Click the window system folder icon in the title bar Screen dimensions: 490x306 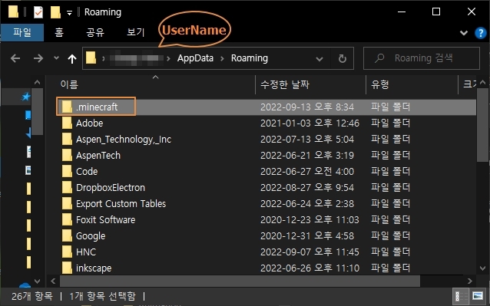pyautogui.click(x=13, y=12)
